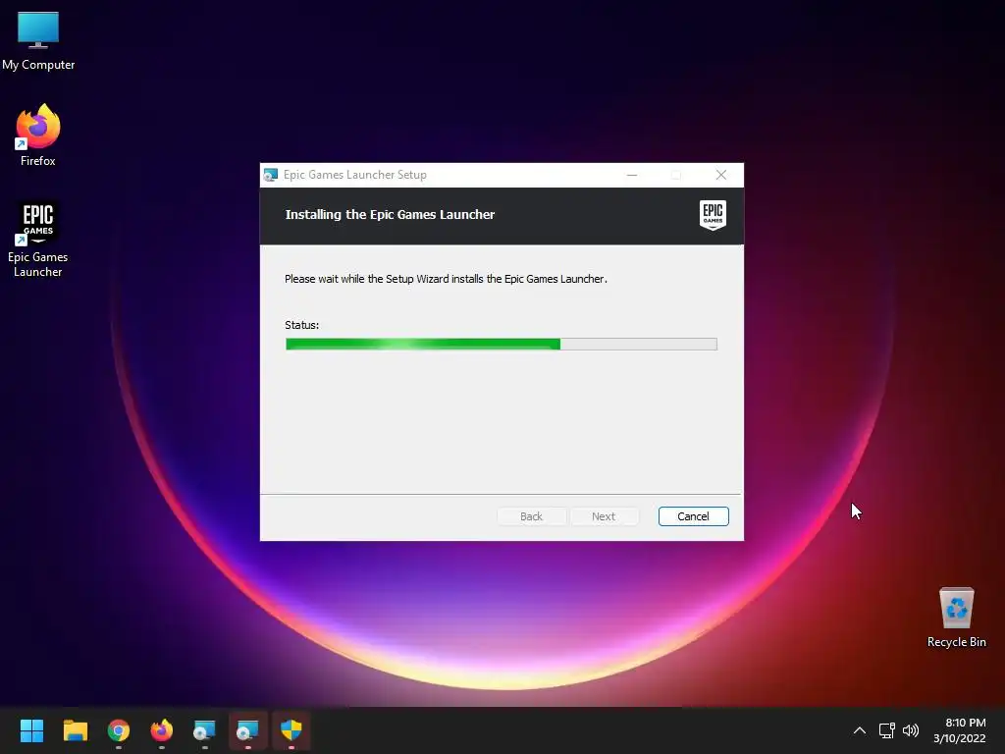
Task: Open network status in system tray
Action: [887, 730]
